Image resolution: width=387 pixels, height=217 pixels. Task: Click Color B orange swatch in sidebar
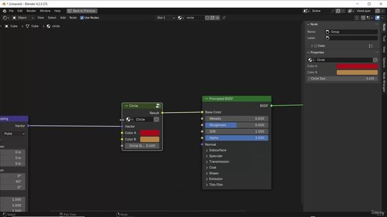tap(357, 72)
